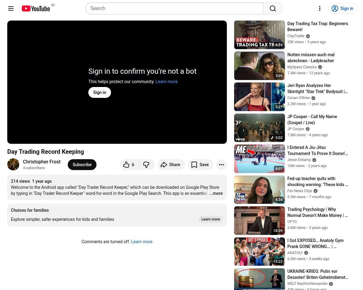Image resolution: width=363 pixels, height=290 pixels.
Task: Open the three-dot settings menu in header
Action: point(320,8)
